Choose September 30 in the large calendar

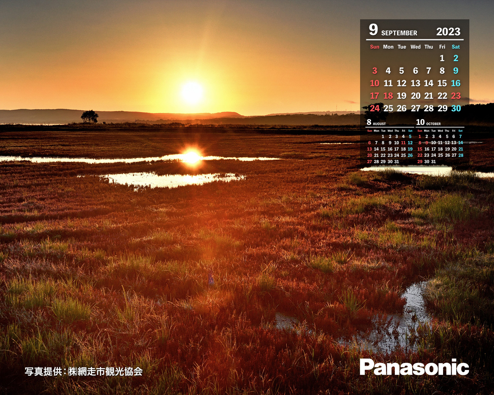coord(456,108)
